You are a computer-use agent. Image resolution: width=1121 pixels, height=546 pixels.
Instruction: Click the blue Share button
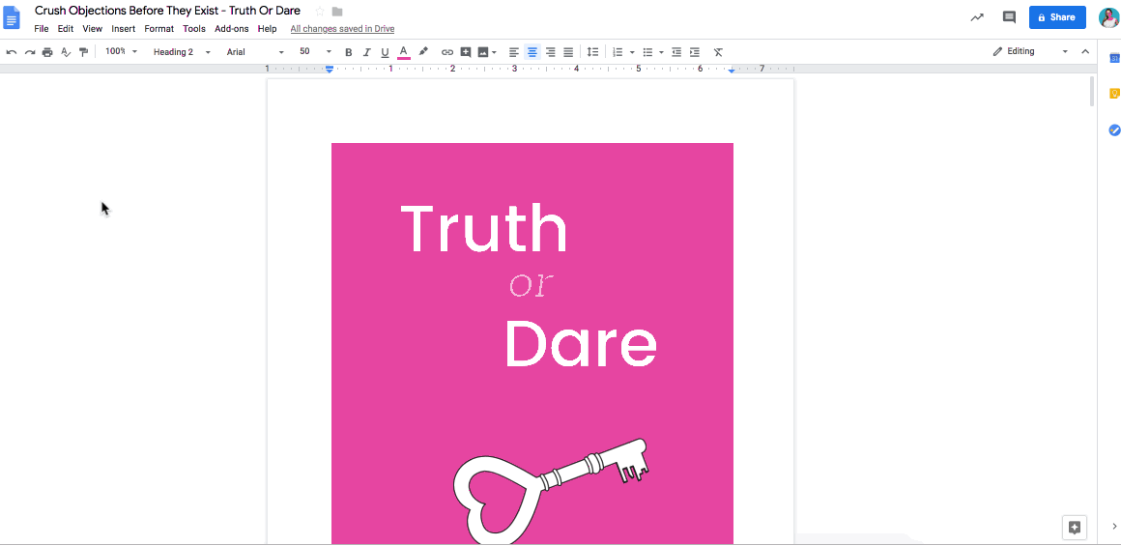coord(1057,17)
